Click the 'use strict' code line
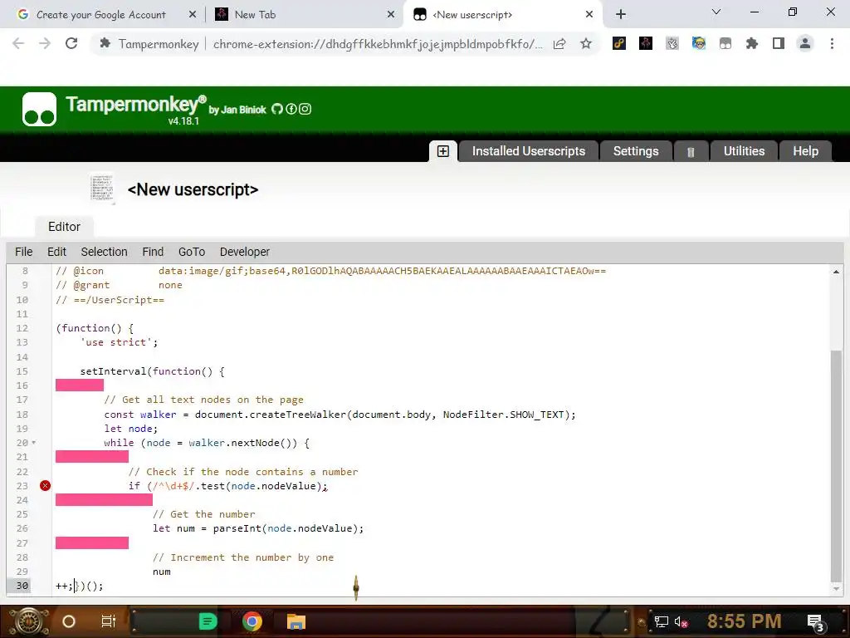The image size is (850, 638). pos(119,342)
